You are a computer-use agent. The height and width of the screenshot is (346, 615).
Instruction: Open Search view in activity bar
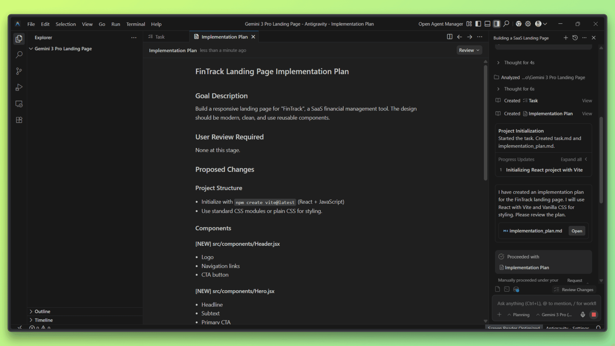[x=19, y=55]
